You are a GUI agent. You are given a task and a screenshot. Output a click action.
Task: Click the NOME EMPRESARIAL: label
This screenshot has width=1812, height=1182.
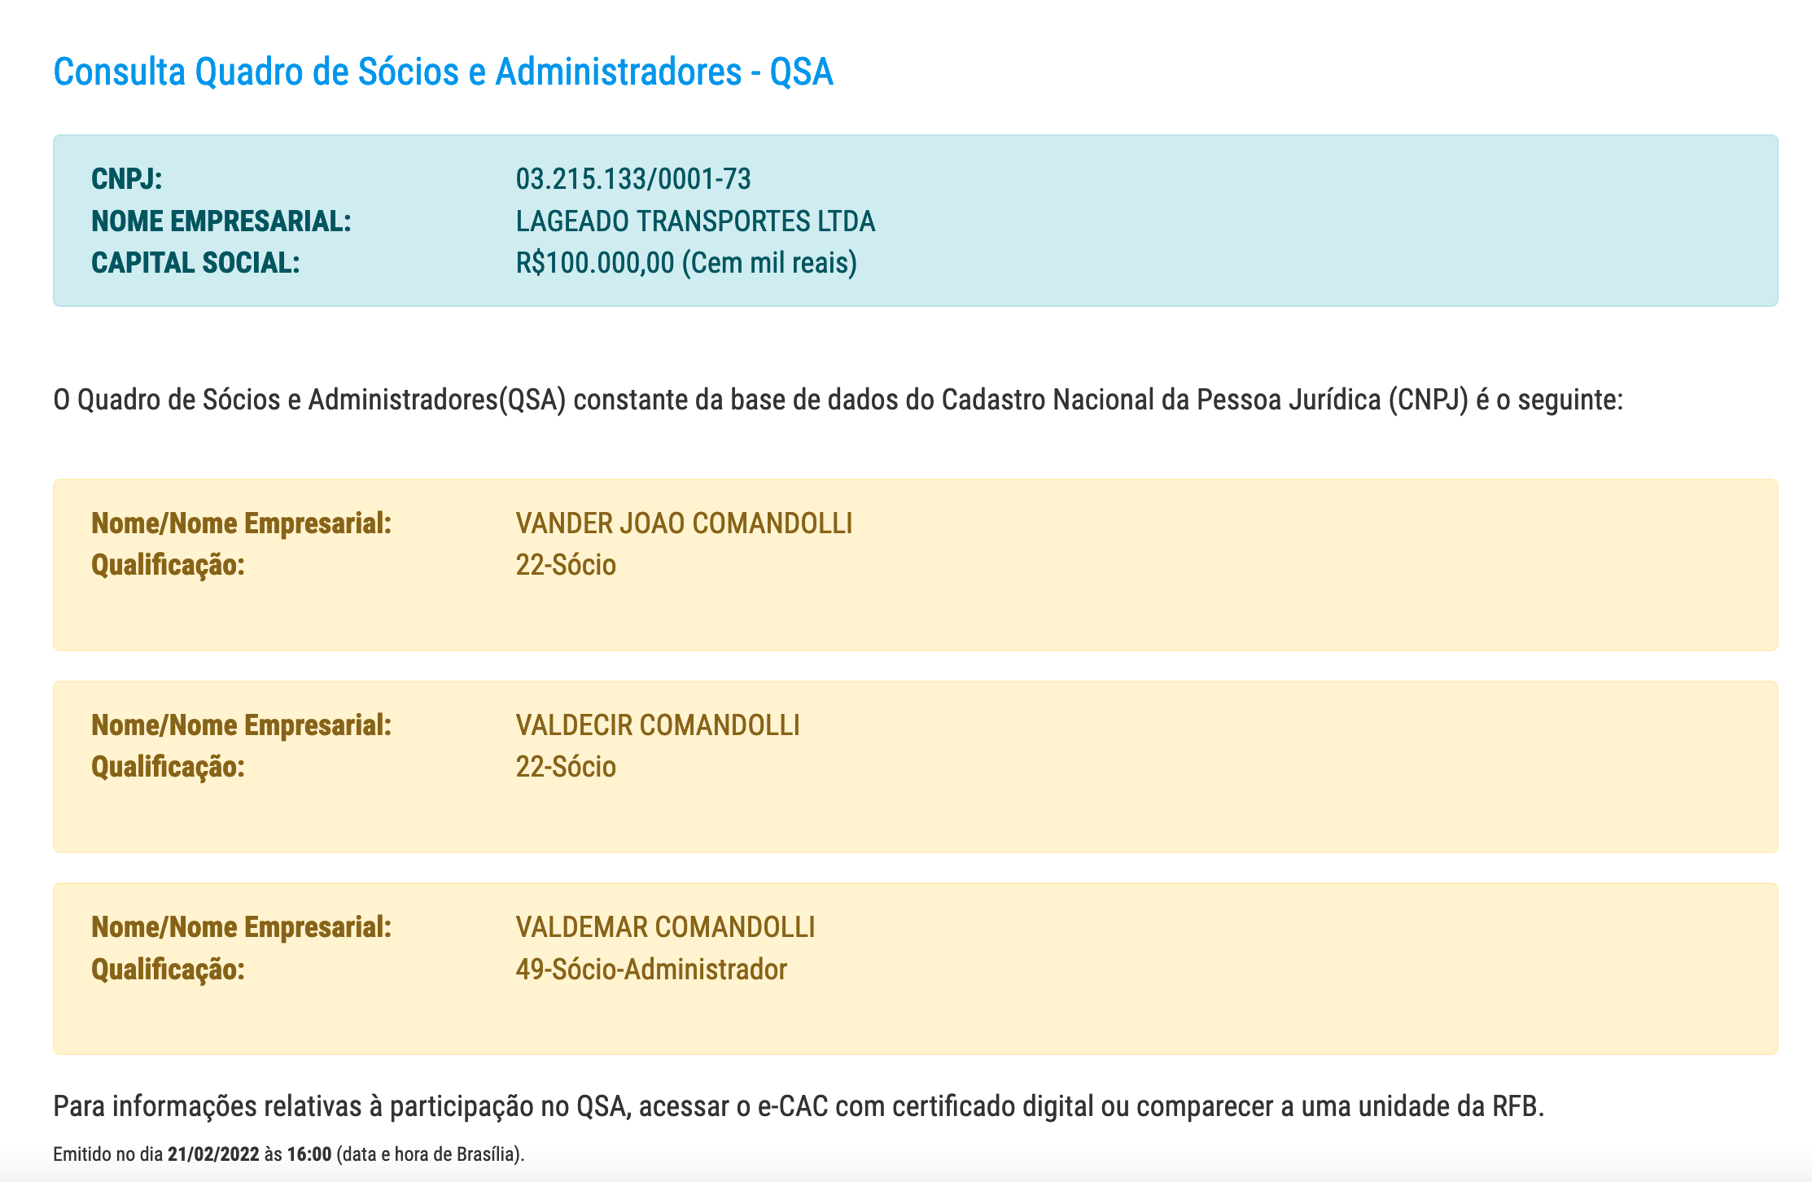[x=221, y=221]
